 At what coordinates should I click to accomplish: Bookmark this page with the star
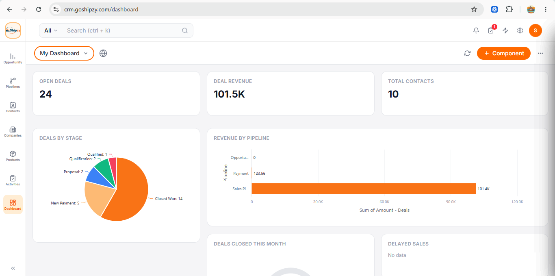click(474, 9)
